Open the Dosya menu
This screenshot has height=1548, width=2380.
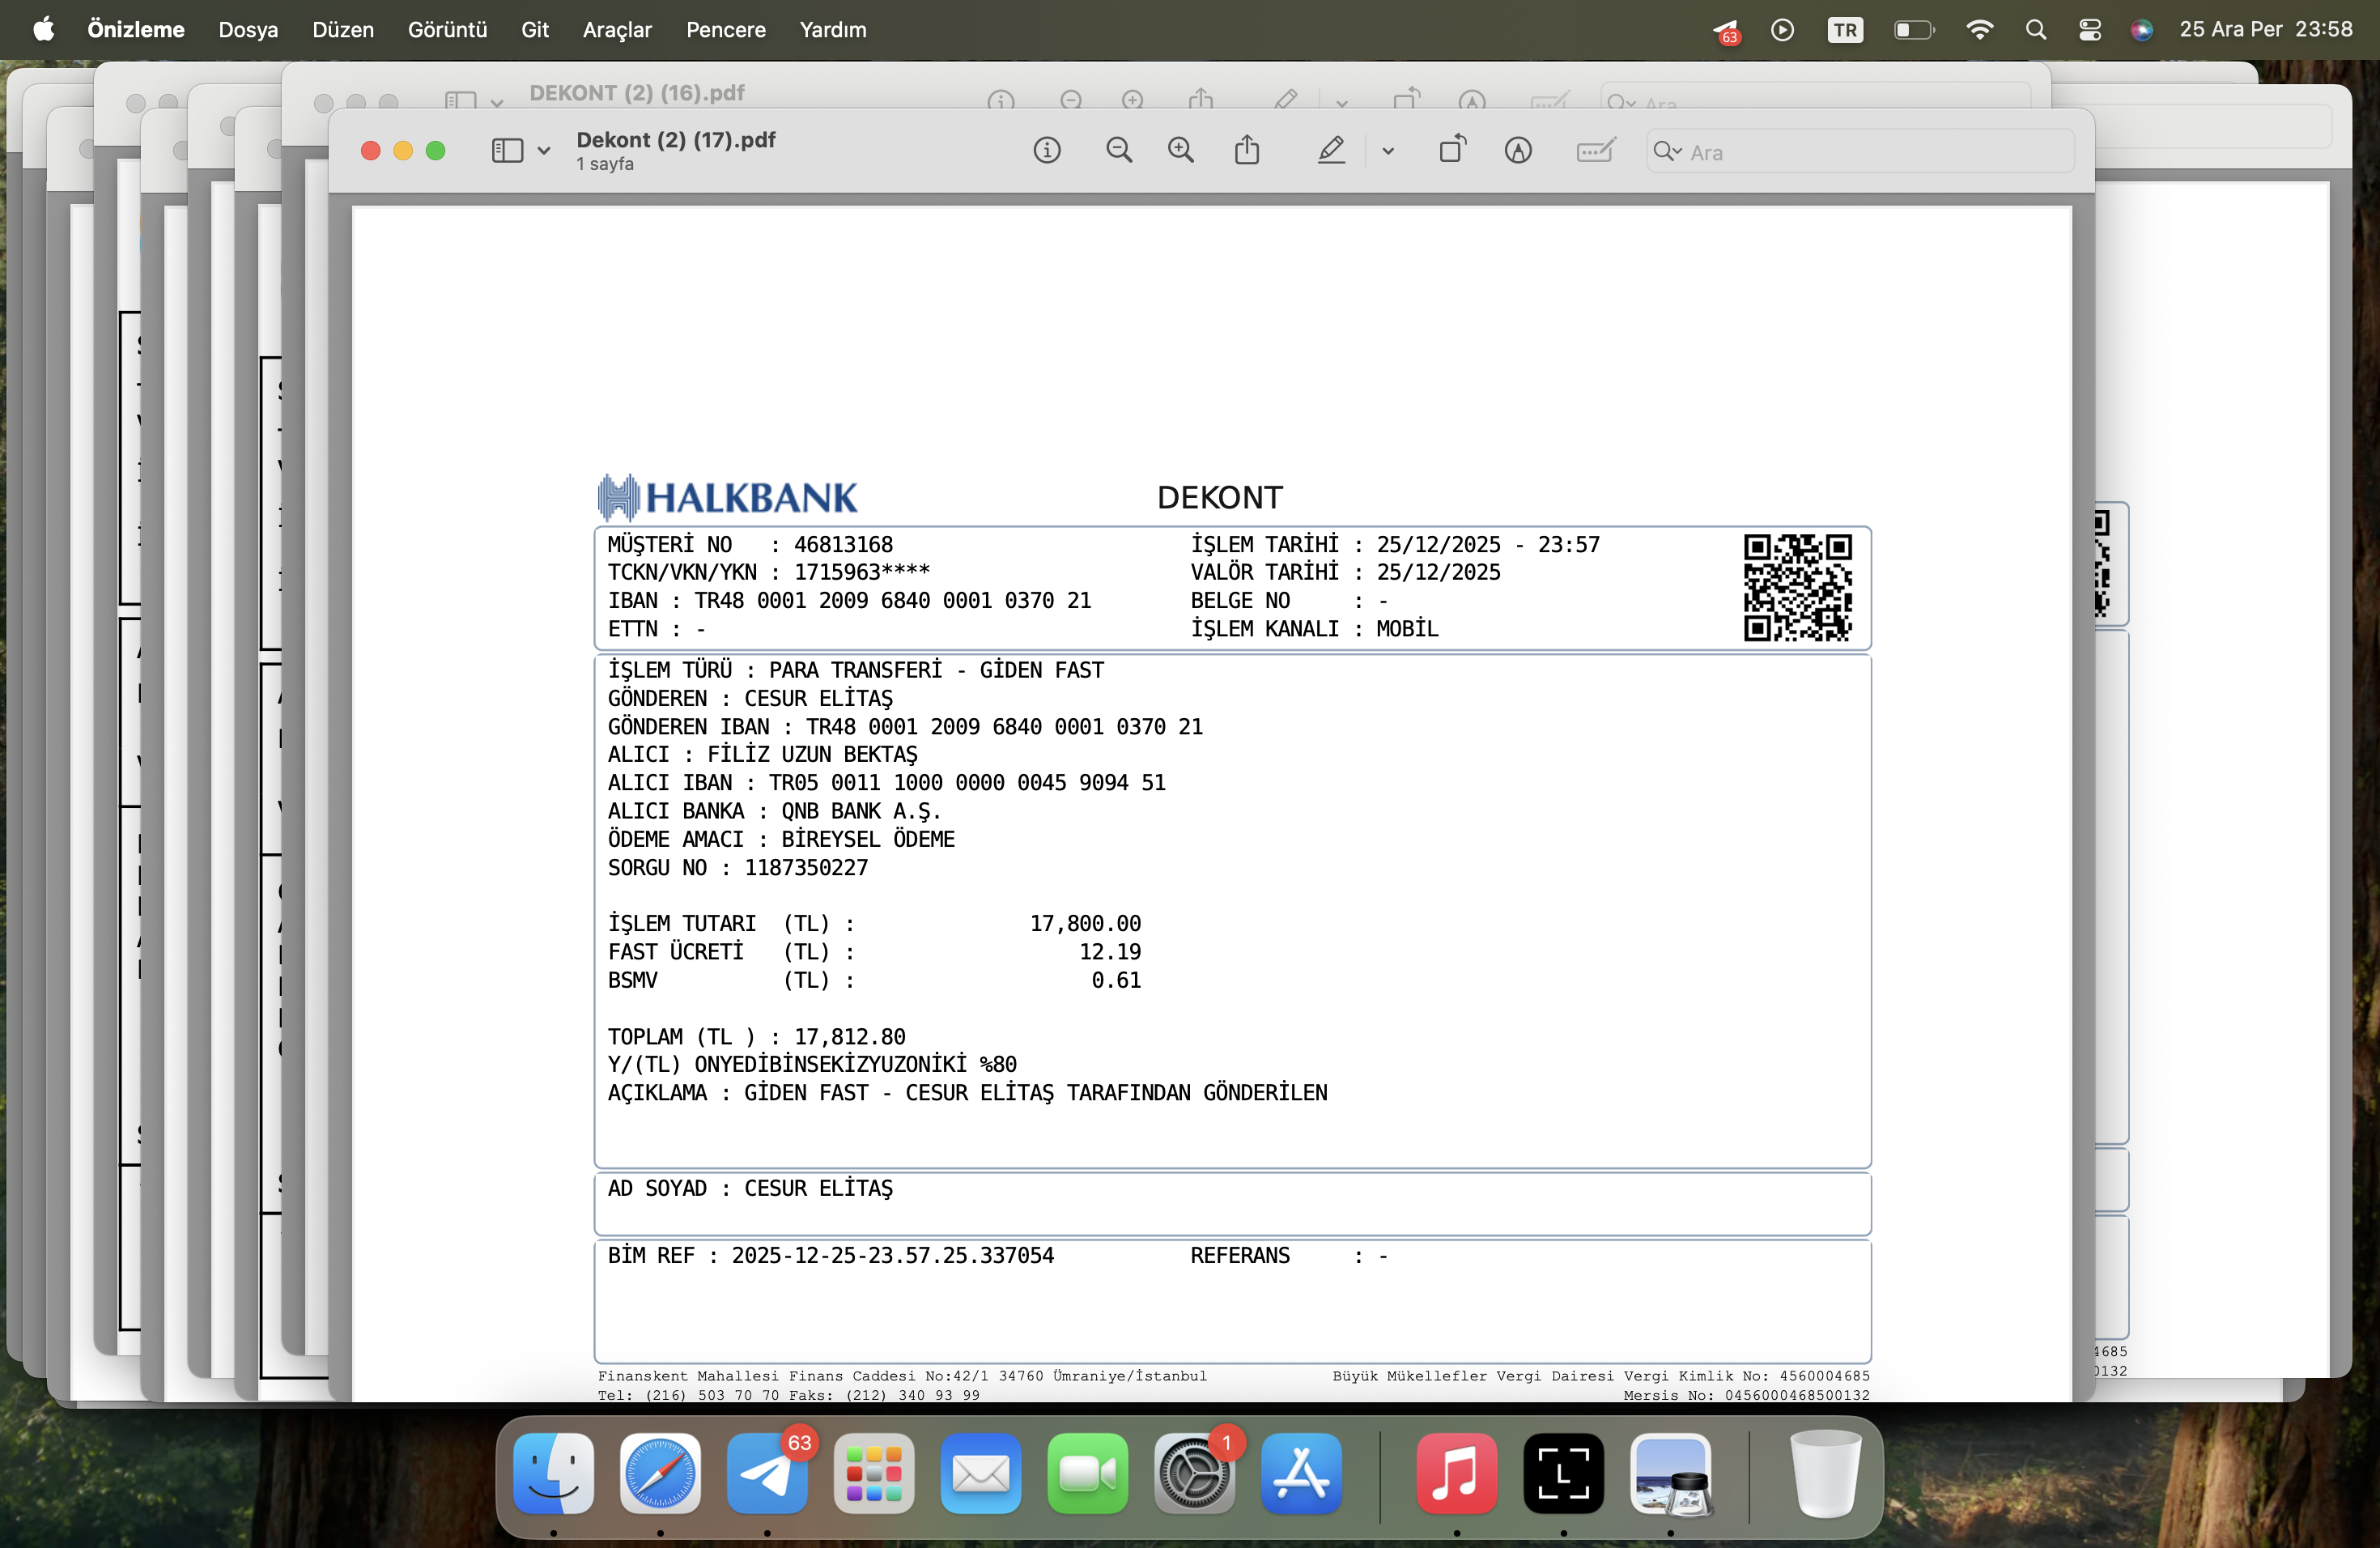[248, 30]
